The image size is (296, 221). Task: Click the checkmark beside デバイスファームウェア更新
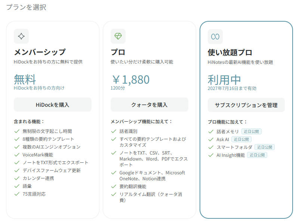(x=17, y=171)
